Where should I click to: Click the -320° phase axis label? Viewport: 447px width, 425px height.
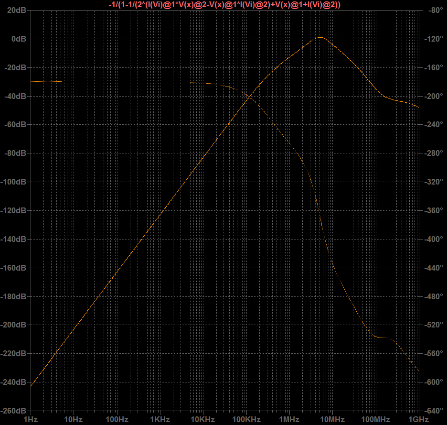[x=434, y=182]
